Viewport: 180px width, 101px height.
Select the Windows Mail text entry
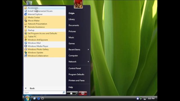tap(34, 43)
